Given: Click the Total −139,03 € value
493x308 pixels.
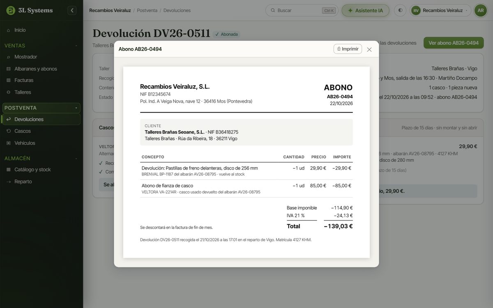Looking at the screenshot, I should click(338, 226).
